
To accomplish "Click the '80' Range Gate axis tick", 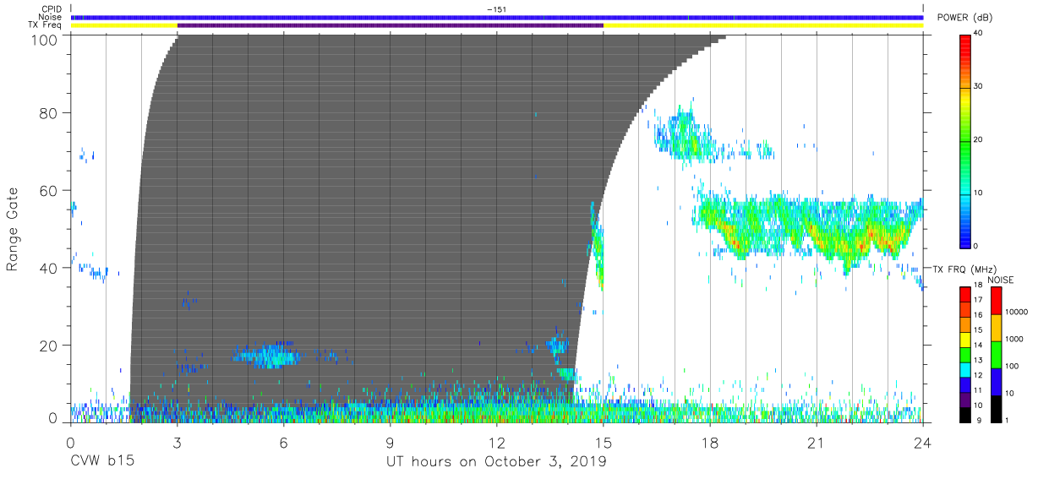I will pos(50,112).
